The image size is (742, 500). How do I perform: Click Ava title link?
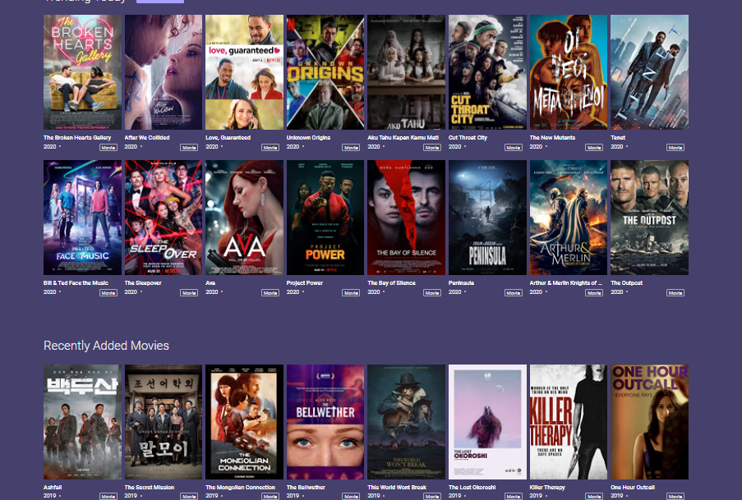tap(210, 283)
